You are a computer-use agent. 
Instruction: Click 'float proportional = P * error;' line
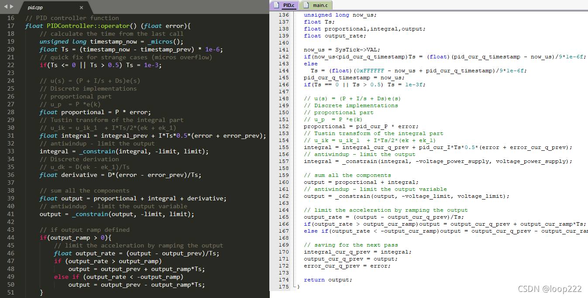coord(95,112)
